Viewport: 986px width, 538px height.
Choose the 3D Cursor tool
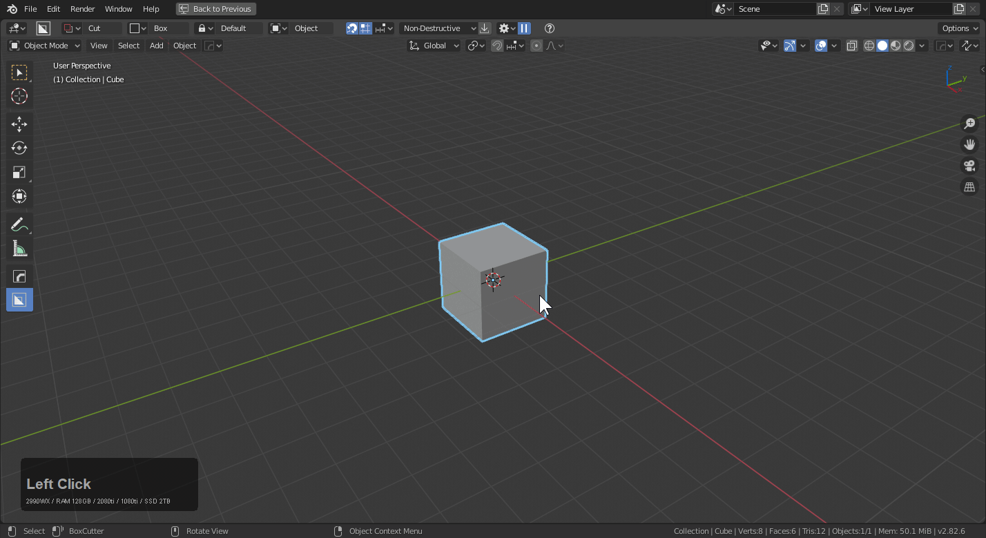point(19,97)
